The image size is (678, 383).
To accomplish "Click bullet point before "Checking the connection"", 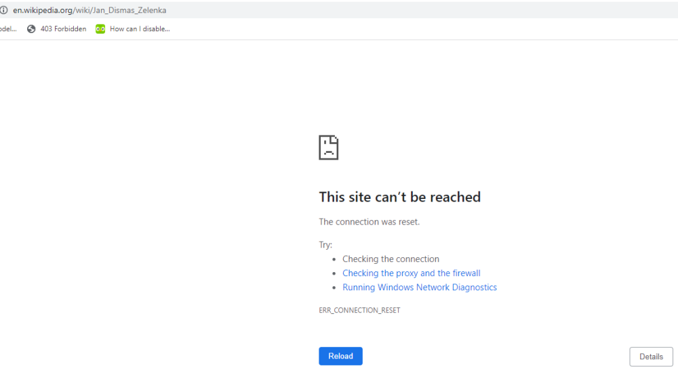I will point(334,259).
